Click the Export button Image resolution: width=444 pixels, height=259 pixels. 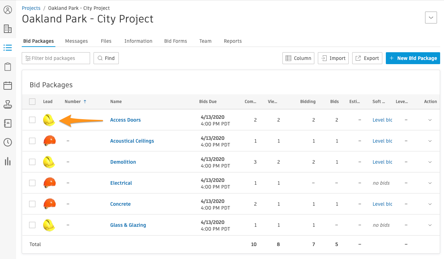tap(367, 58)
